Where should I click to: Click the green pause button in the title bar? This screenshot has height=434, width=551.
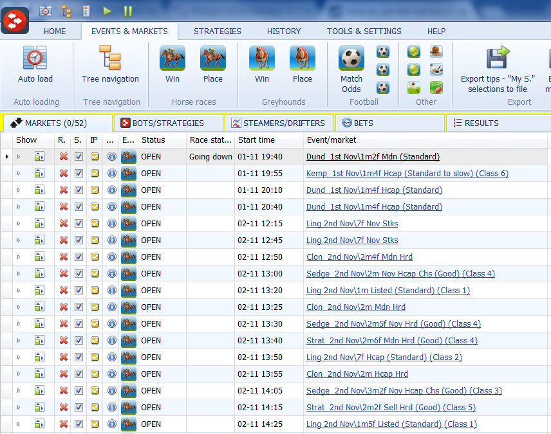128,11
